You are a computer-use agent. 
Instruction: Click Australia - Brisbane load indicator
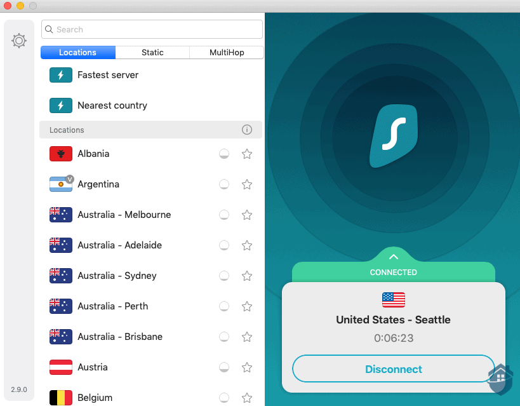coord(224,337)
